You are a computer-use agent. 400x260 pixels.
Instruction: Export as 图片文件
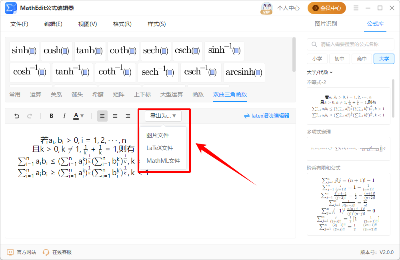pos(158,135)
